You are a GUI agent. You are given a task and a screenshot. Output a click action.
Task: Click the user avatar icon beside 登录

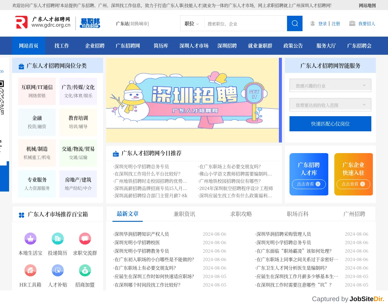(x=313, y=23)
